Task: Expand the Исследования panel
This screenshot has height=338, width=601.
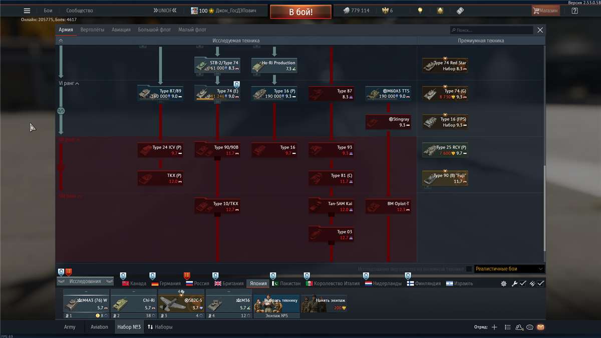Action: [85, 281]
